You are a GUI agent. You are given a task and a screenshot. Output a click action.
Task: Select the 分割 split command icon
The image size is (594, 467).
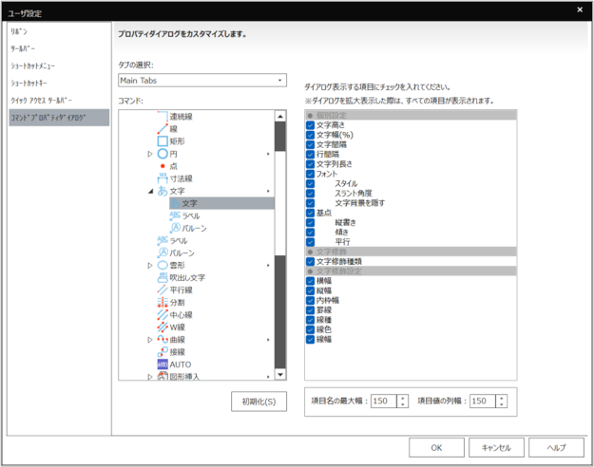162,302
